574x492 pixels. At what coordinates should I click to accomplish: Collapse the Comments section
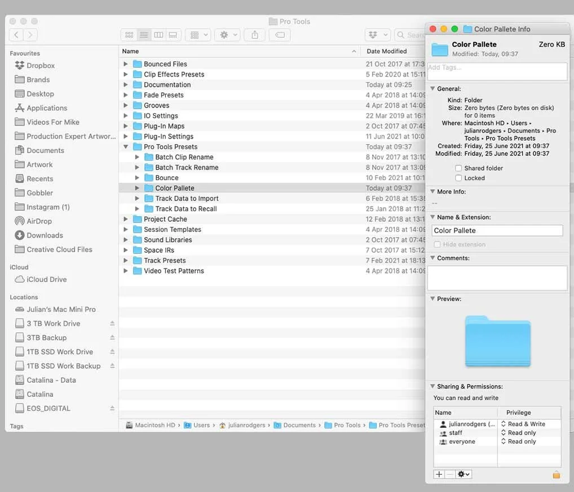[x=432, y=258]
